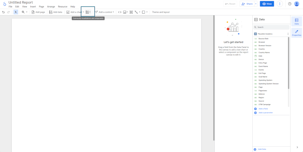The width and height of the screenshot is (303, 152).
Task: Click the Search fields input box
Action: (271, 27)
